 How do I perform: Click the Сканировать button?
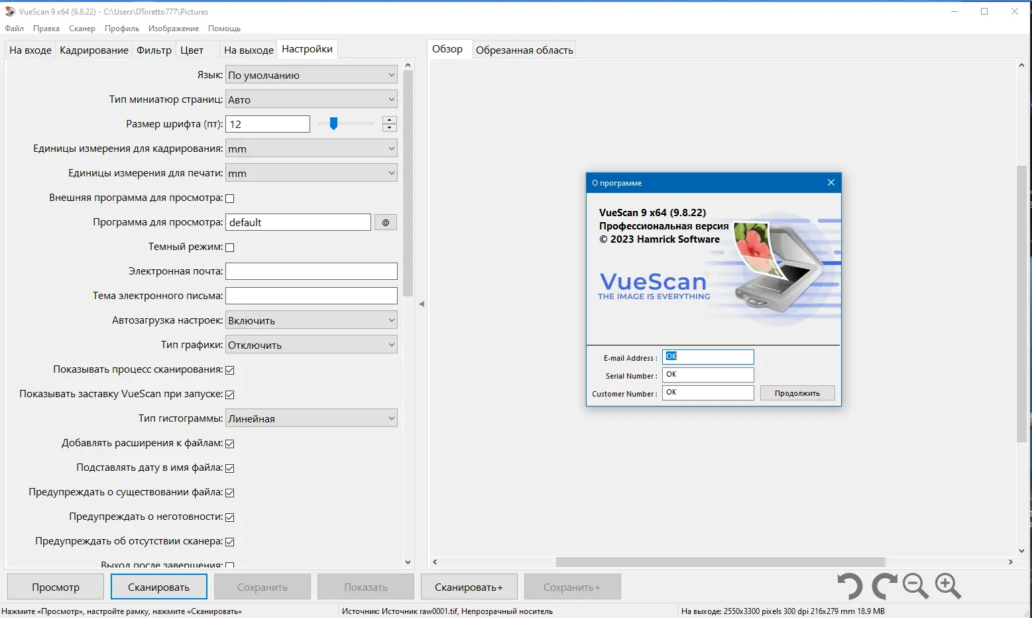tap(158, 587)
